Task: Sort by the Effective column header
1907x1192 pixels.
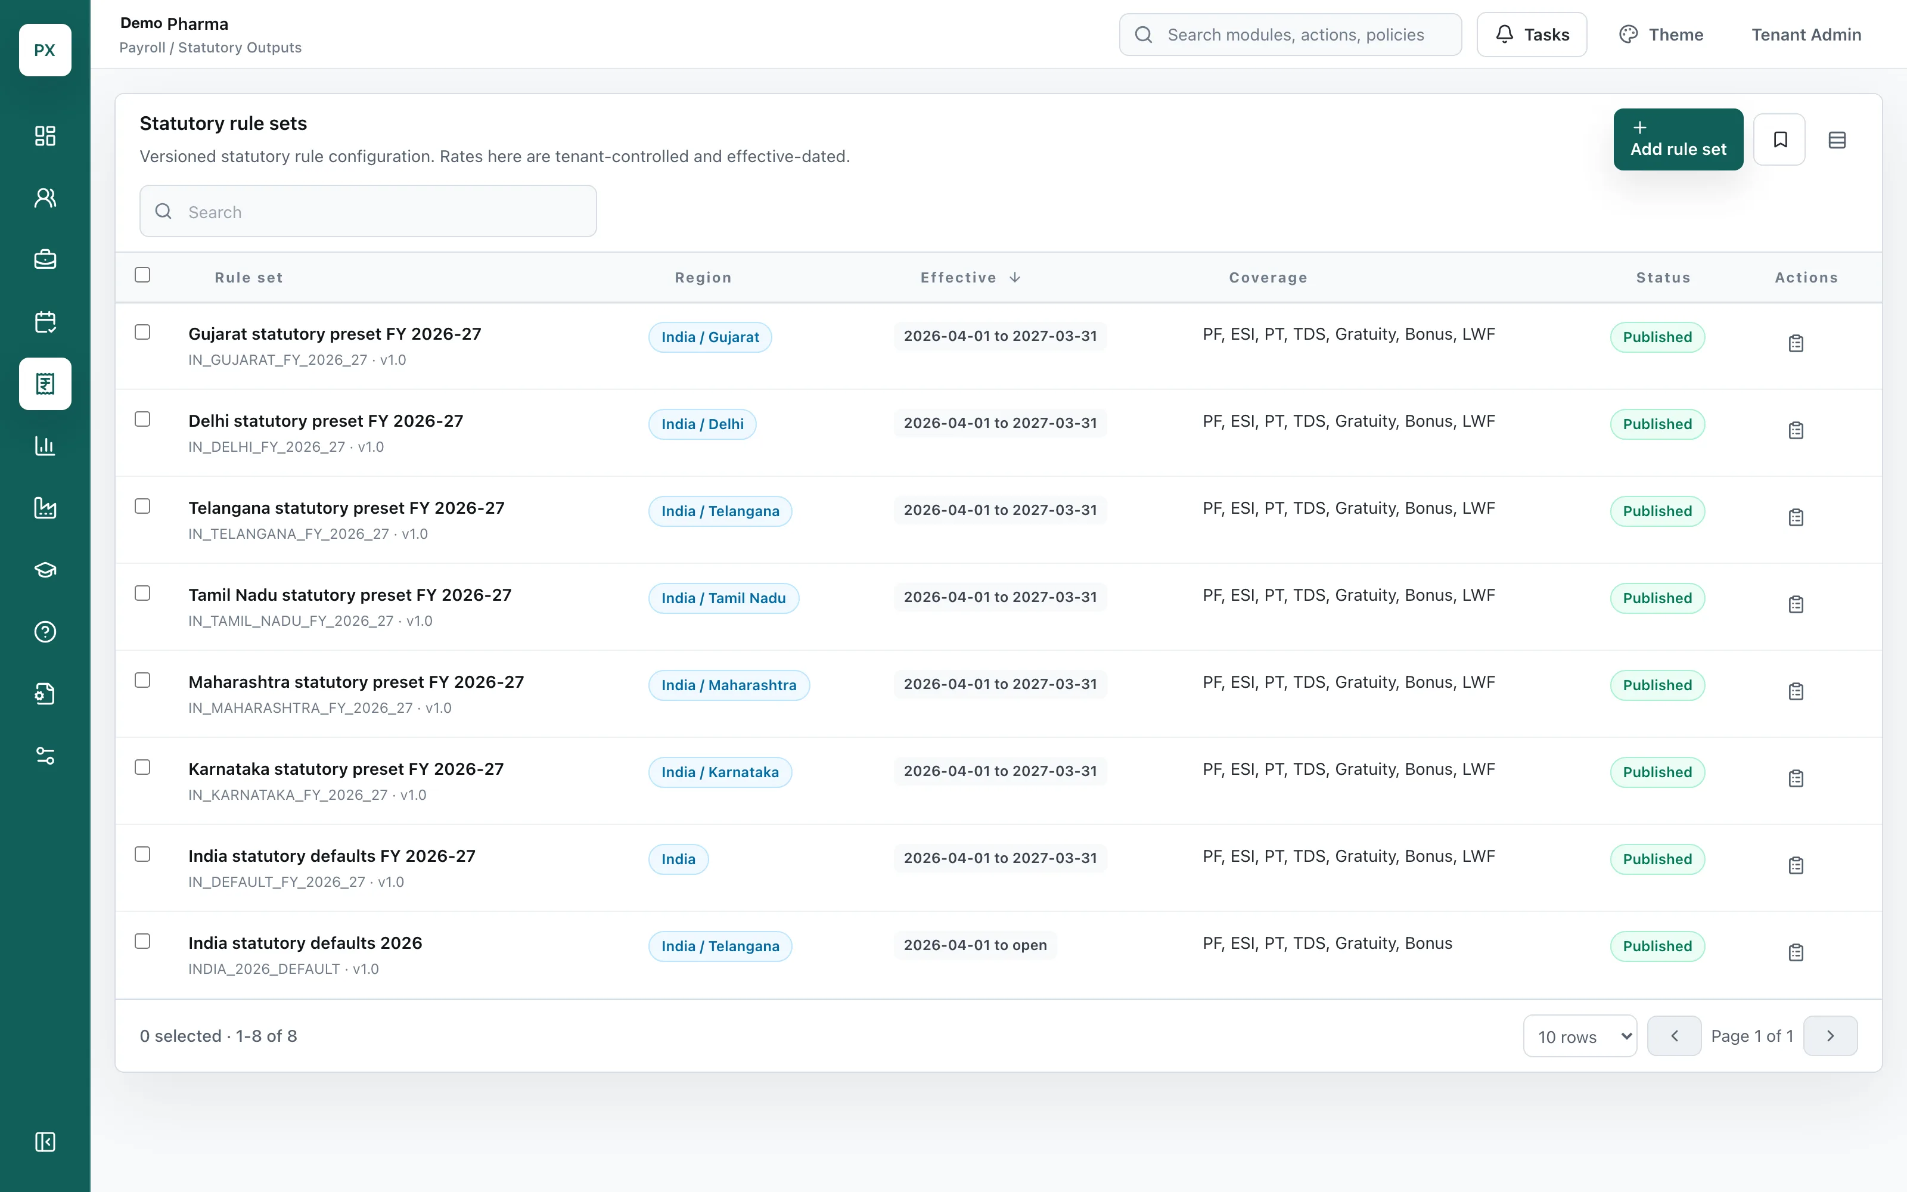Action: 971,278
